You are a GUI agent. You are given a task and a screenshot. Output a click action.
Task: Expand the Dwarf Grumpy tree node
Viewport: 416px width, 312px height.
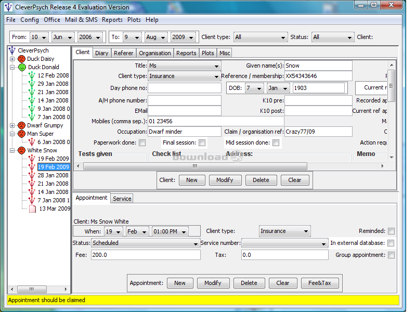(12, 125)
